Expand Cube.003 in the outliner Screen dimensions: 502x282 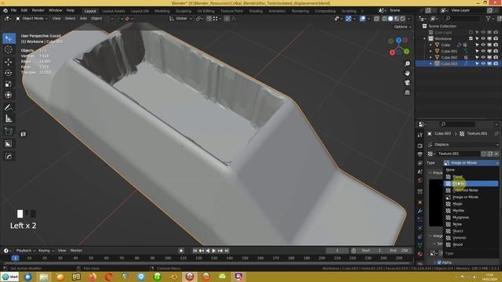click(x=431, y=63)
